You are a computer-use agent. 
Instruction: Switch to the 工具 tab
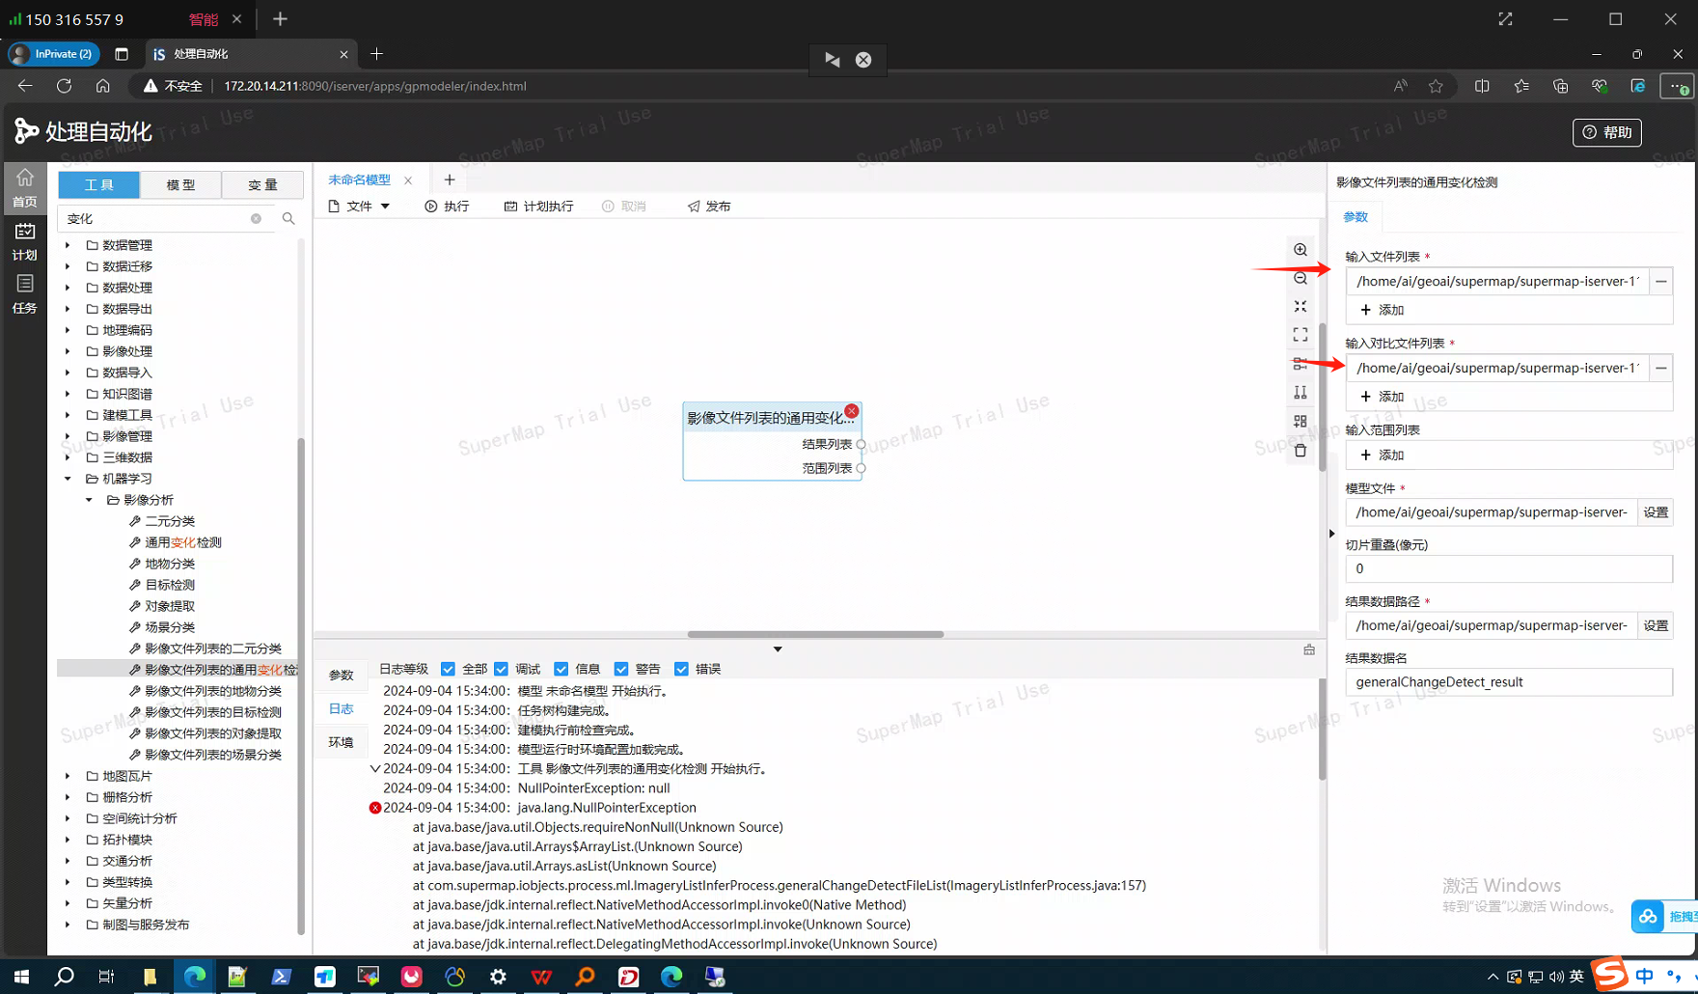click(x=99, y=184)
